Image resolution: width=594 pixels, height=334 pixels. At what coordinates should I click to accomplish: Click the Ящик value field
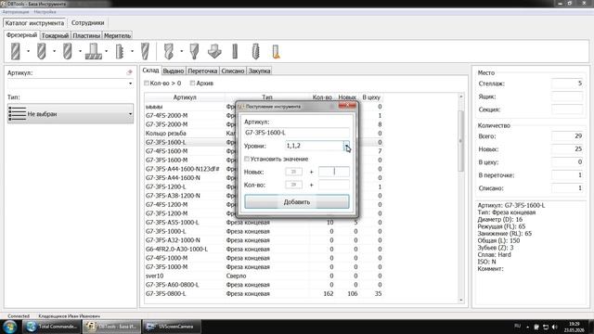click(x=567, y=96)
